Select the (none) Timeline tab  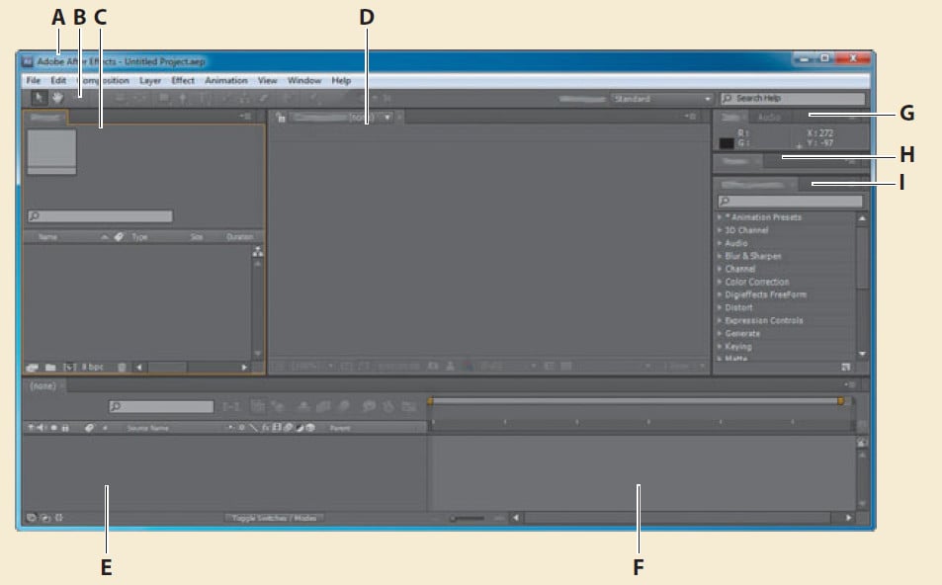pos(43,385)
